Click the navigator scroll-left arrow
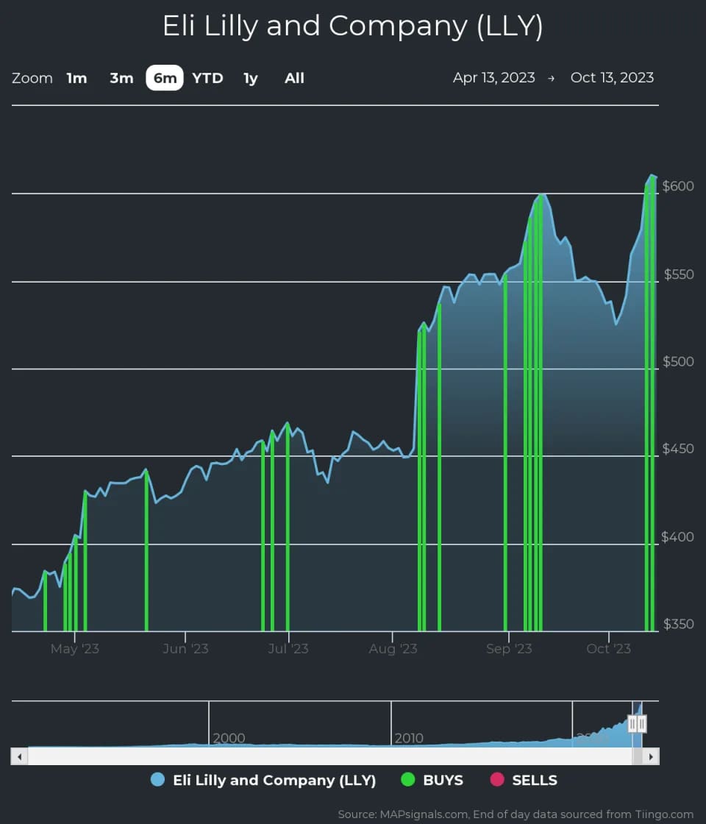Viewport: 706px width, 824px height. coord(19,757)
